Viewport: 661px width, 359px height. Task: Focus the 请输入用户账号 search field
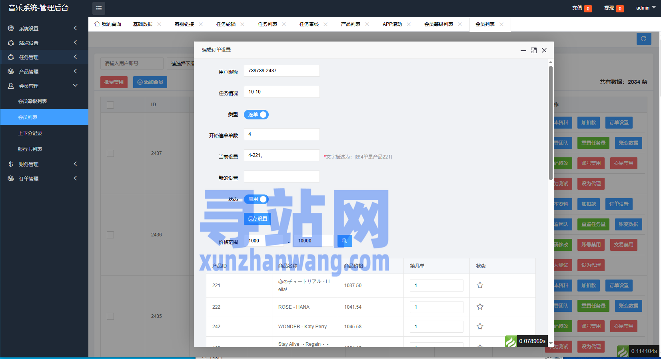click(x=132, y=63)
